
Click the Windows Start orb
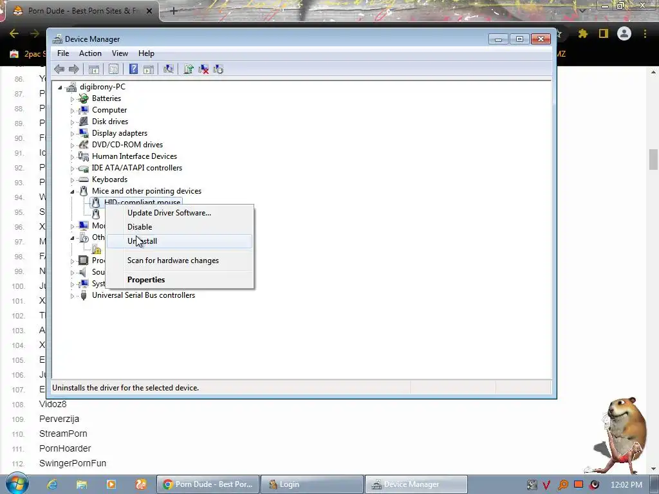(16, 484)
